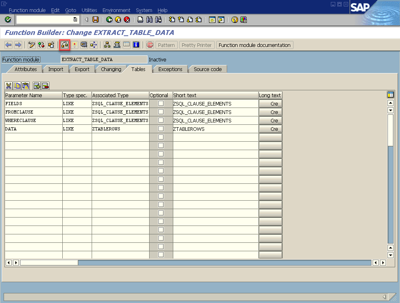
Task: Click Create long text button for FIELDS
Action: [271, 104]
